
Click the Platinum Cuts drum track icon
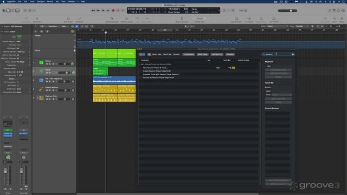click(41, 97)
